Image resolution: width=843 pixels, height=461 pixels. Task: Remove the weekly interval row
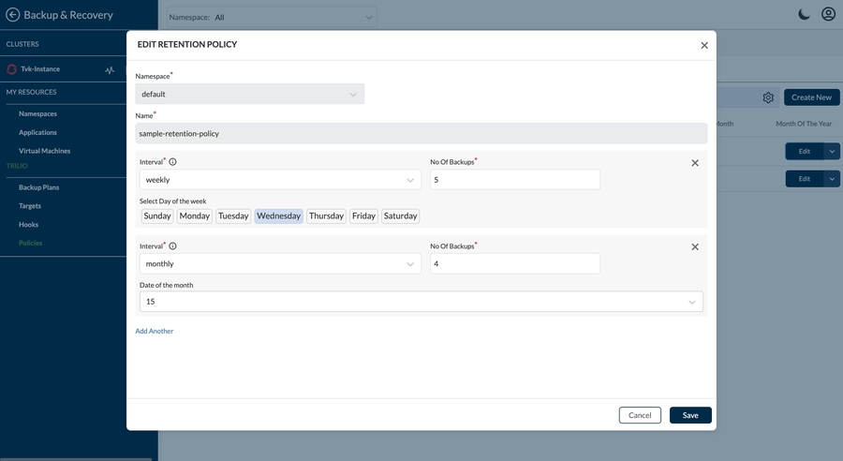tap(695, 163)
